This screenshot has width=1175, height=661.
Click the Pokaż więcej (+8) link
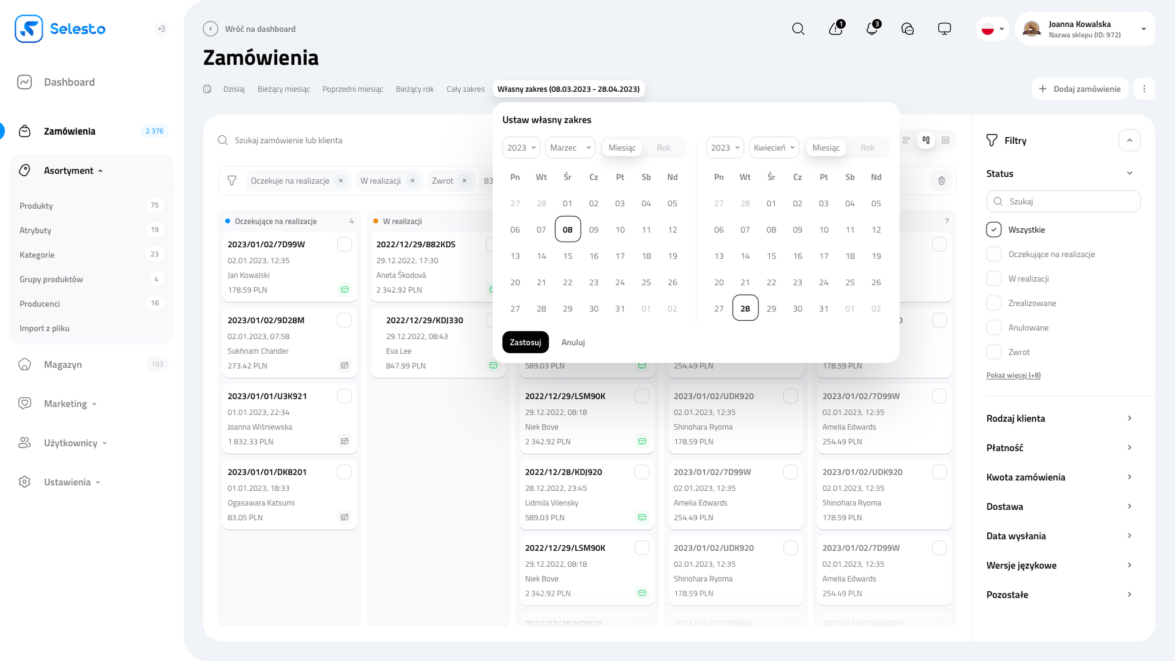pos(1013,375)
